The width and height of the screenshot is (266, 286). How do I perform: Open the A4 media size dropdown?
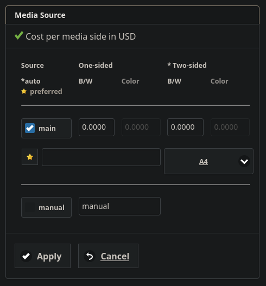(x=208, y=161)
